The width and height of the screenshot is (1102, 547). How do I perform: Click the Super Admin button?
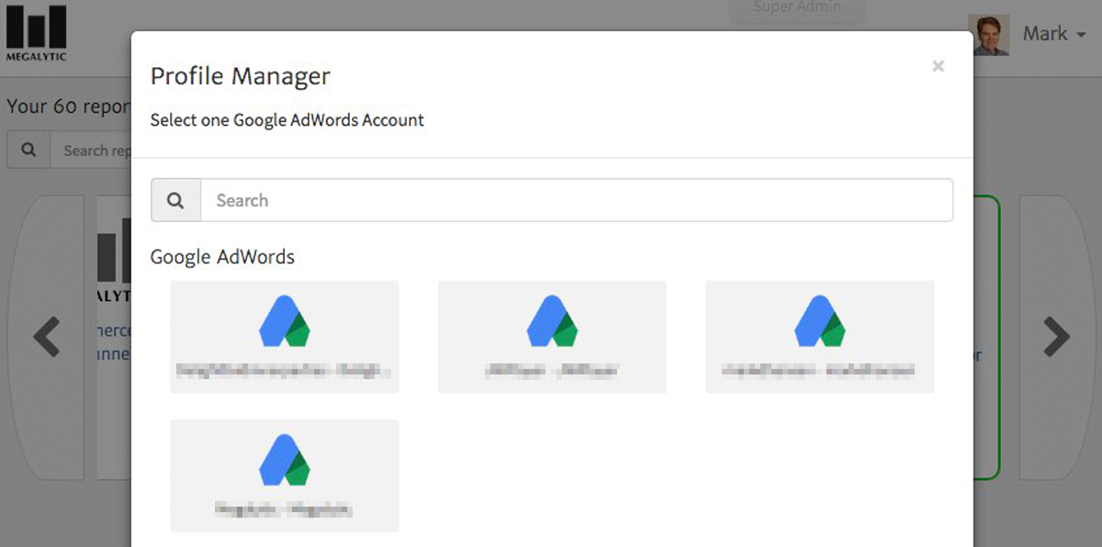click(x=796, y=9)
